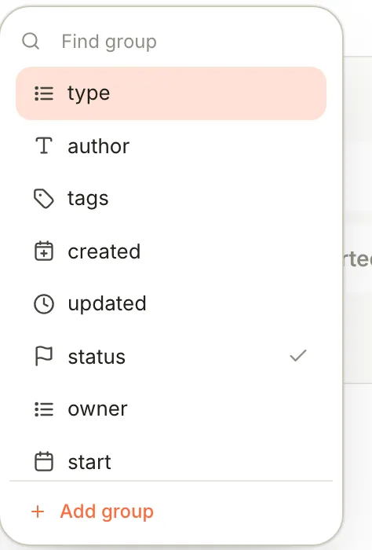This screenshot has height=550, width=372.
Task: Pick the created group entry
Action: 171,251
